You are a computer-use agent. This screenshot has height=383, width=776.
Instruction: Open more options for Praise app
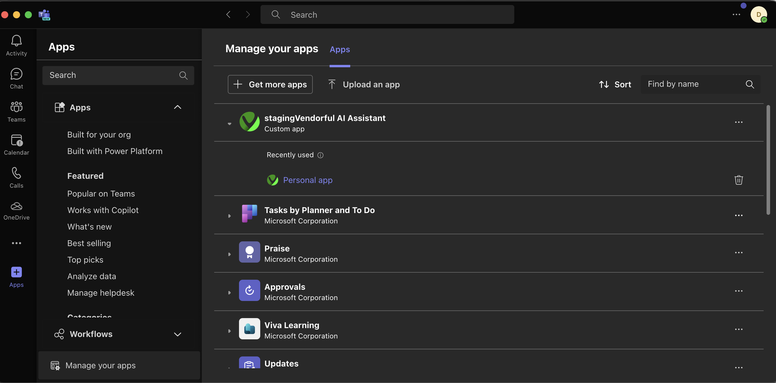(x=738, y=253)
